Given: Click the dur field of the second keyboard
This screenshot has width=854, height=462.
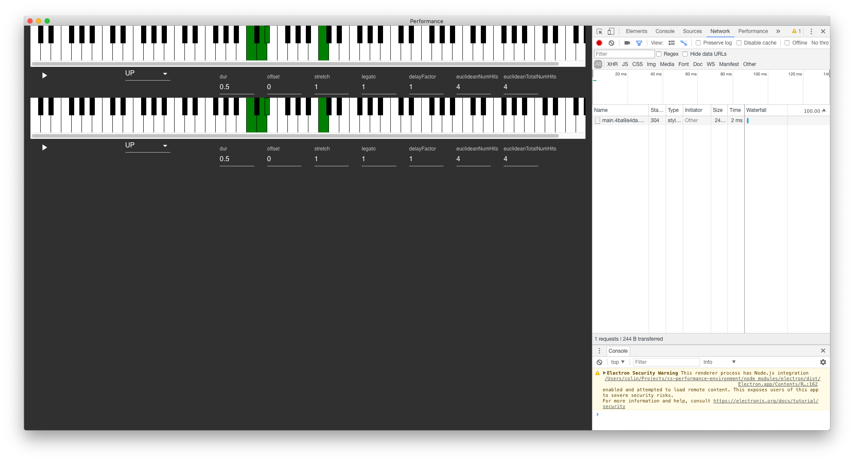Looking at the screenshot, I should tap(237, 159).
